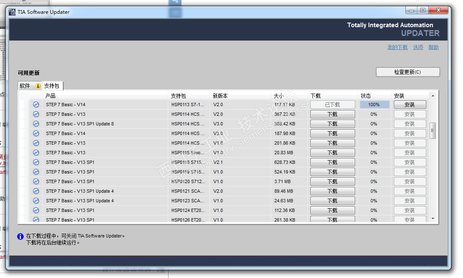Click the warning icon on the 软件 tab

pyautogui.click(x=38, y=86)
